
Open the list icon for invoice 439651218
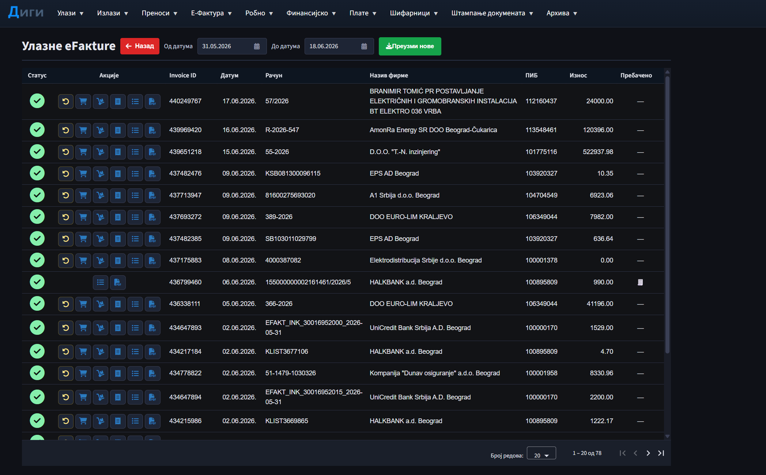pos(135,152)
